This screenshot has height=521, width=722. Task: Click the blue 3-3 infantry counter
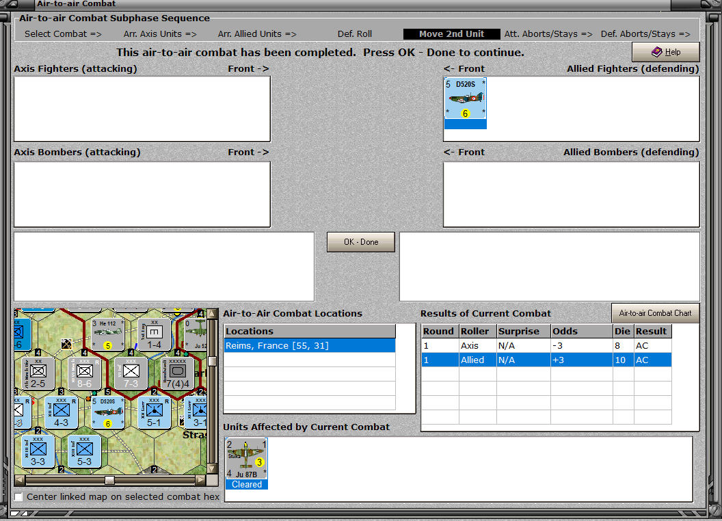click(x=38, y=451)
